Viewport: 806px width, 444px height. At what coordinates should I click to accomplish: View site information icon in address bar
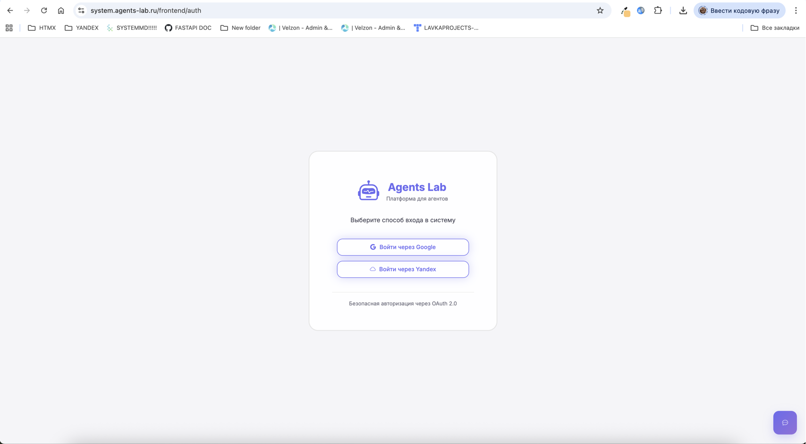click(x=81, y=10)
